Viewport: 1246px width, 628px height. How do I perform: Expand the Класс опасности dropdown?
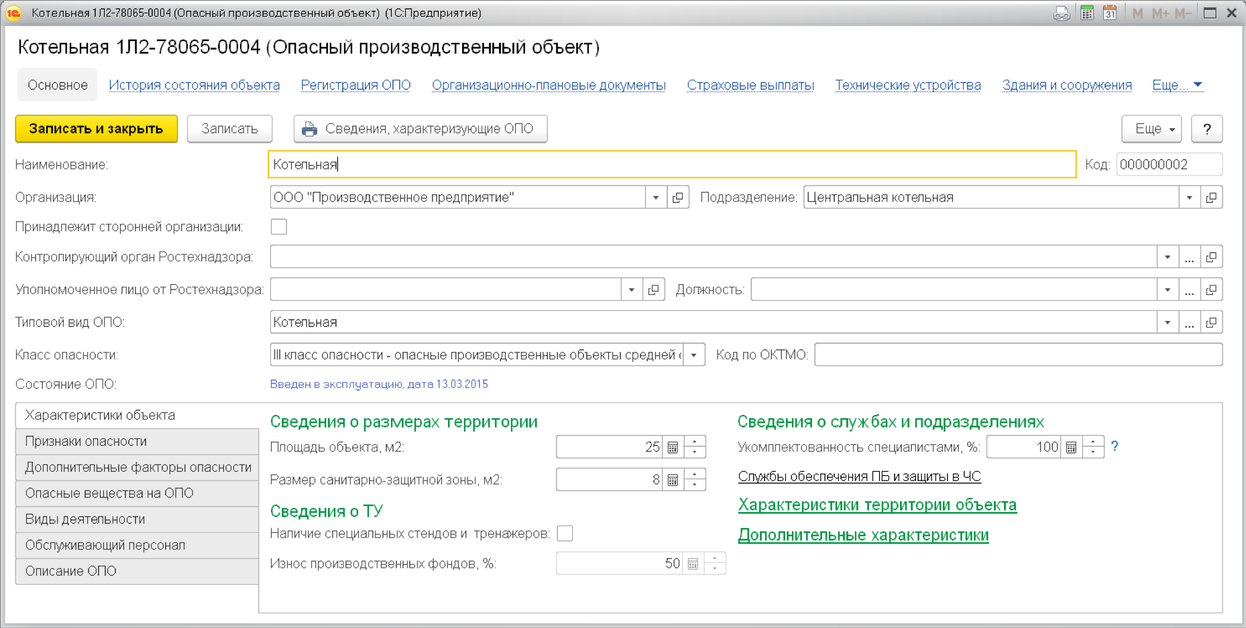coord(694,355)
